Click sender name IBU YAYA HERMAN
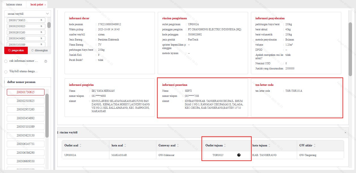356x173 pixels. (x=103, y=91)
